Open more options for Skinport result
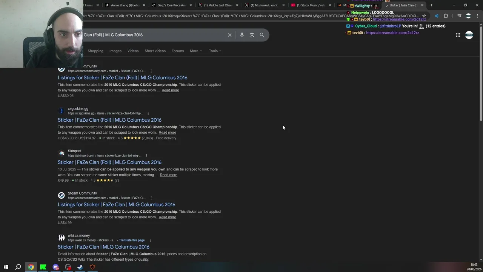Image resolution: width=483 pixels, height=272 pixels. 146,156
